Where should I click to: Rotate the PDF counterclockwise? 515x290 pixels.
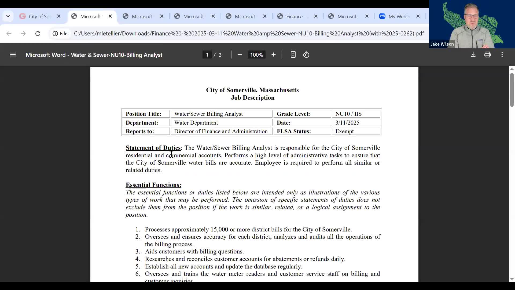(306, 55)
